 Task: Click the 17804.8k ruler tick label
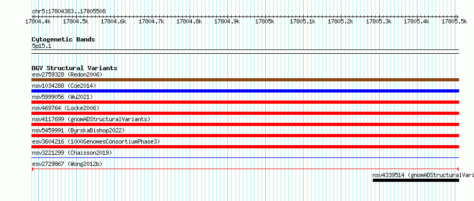tap(189, 21)
